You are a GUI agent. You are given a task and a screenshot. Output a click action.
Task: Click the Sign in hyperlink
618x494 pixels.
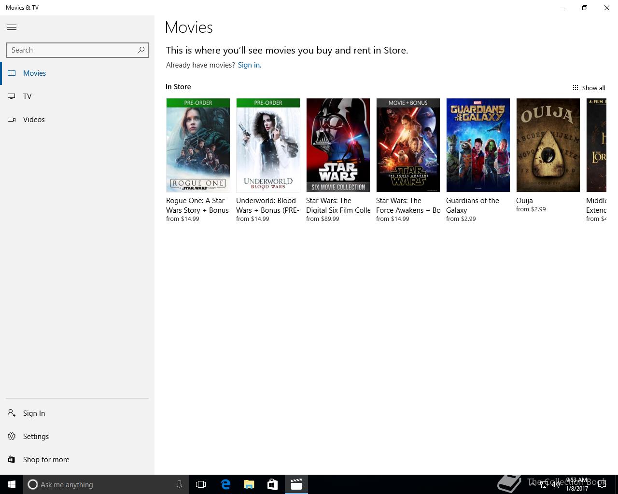pos(249,65)
